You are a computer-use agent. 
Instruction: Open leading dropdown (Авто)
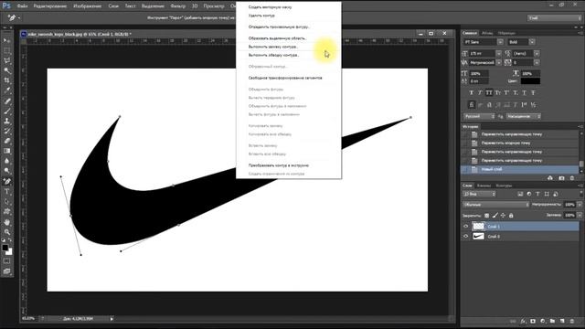[537, 53]
